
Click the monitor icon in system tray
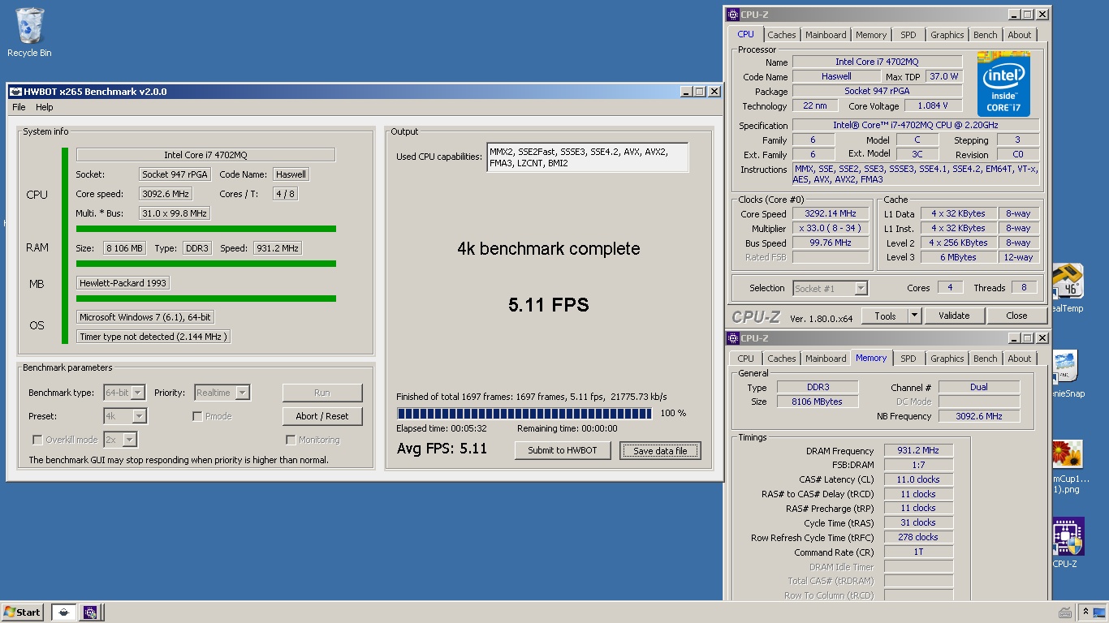(1098, 612)
